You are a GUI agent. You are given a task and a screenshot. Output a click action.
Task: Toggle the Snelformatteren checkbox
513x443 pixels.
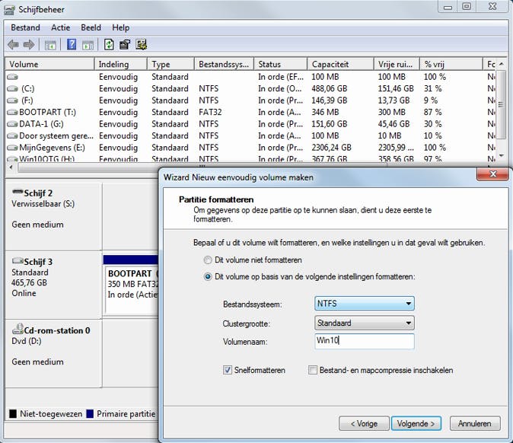pos(228,370)
